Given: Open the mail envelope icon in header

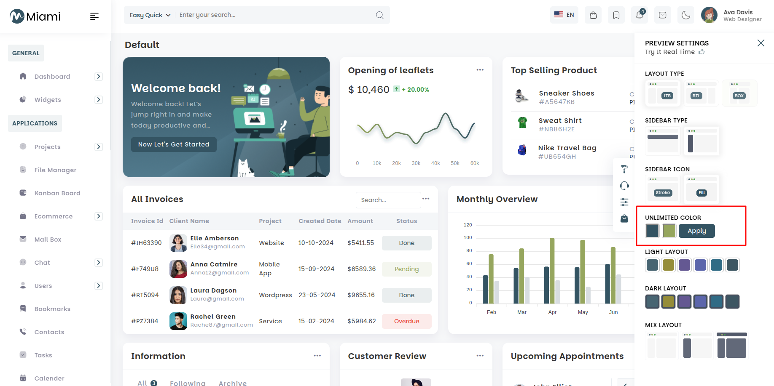Looking at the screenshot, I should point(663,15).
